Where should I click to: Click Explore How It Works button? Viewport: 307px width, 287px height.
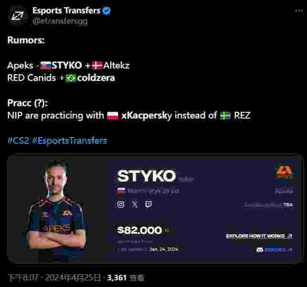click(x=259, y=236)
